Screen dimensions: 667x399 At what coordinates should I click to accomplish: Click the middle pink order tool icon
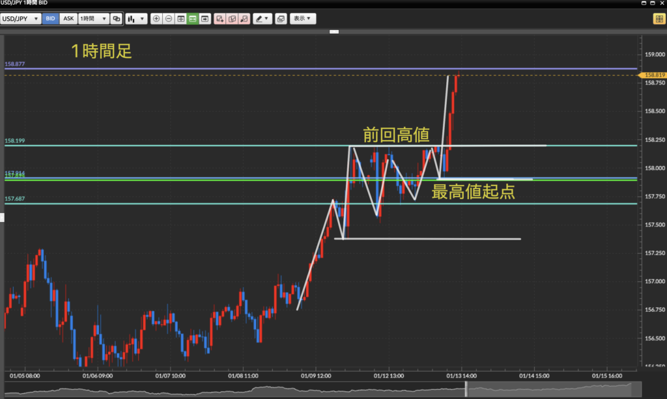pyautogui.click(x=232, y=19)
